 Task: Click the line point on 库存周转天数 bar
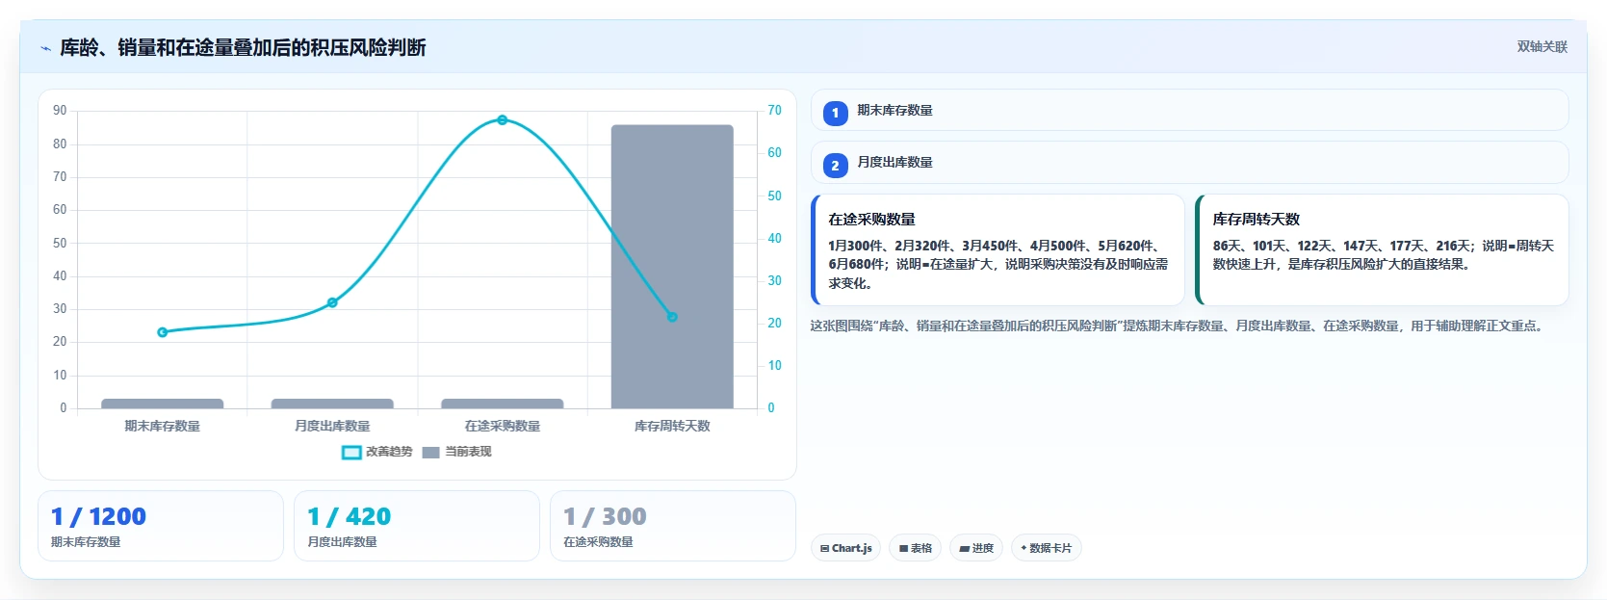672,317
